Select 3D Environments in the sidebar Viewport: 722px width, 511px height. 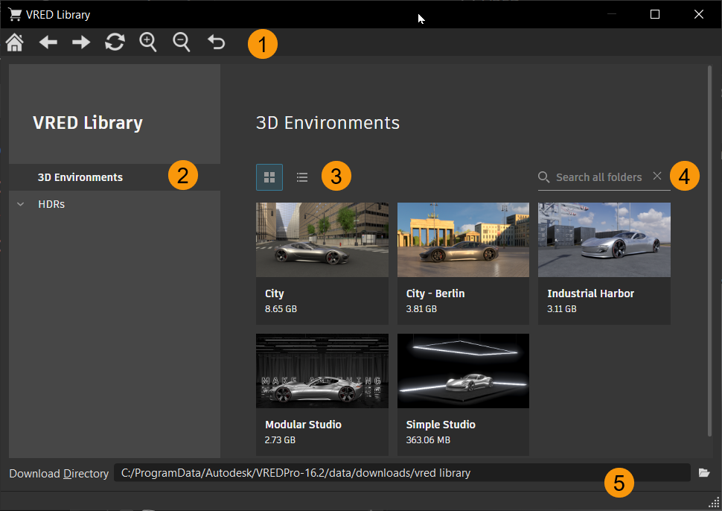tap(114, 177)
